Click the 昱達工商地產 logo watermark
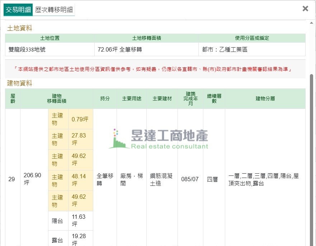 pyautogui.click(x=158, y=139)
